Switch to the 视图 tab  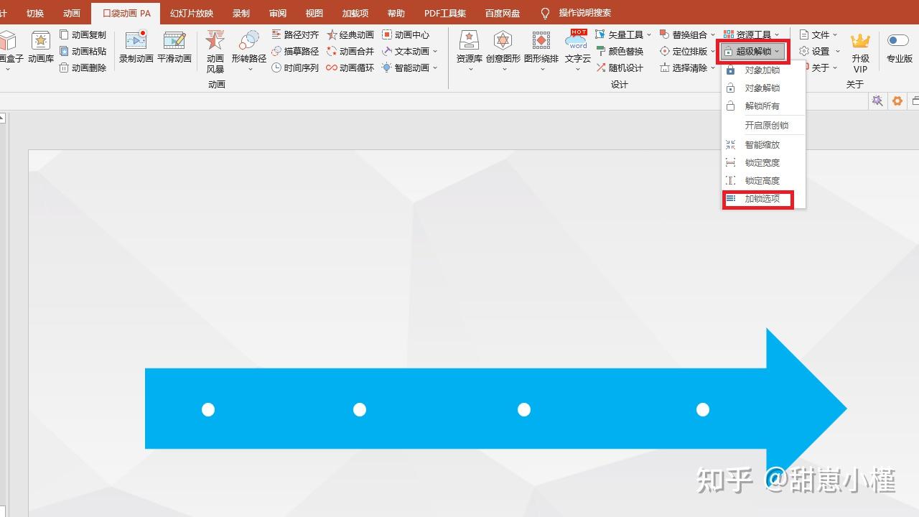coord(314,13)
